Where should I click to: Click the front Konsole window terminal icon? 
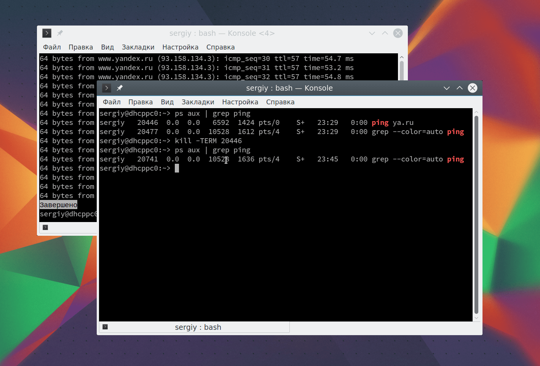[107, 88]
